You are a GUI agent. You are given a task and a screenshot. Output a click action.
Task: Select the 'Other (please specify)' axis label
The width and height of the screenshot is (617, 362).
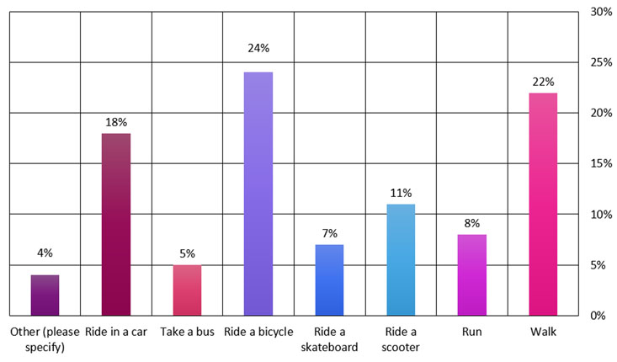[45, 338]
